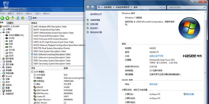
Task: Open 设备管理器 link
Action: click(x=95, y=20)
